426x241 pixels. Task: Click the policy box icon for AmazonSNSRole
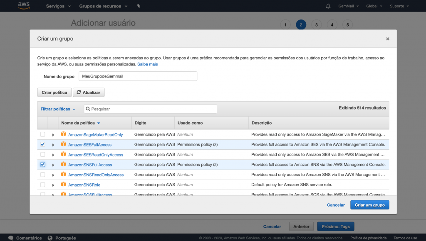coord(63,184)
